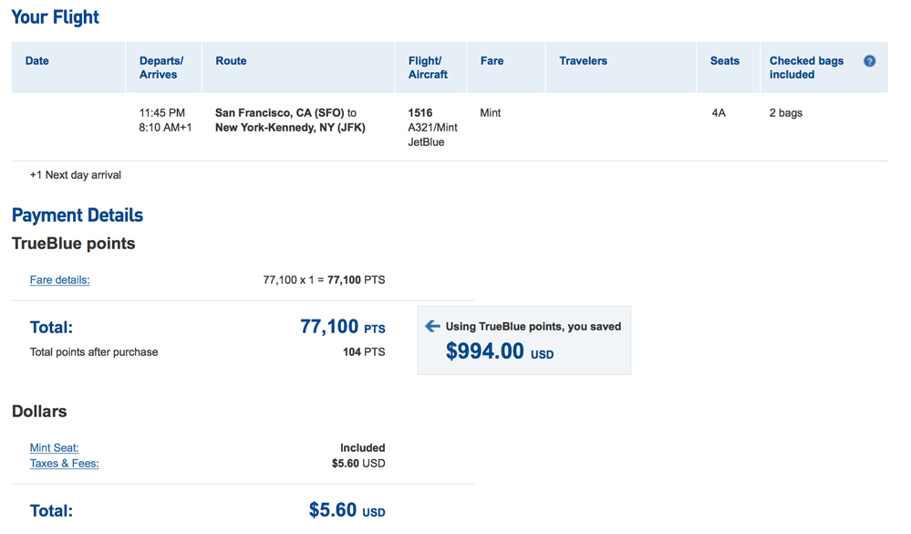Click seat 4A in the table

tap(719, 113)
